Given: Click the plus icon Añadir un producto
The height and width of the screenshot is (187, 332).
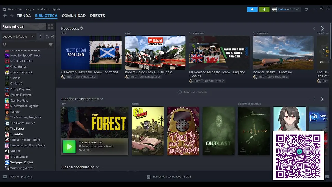Looking at the screenshot, I should pyautogui.click(x=5, y=177).
